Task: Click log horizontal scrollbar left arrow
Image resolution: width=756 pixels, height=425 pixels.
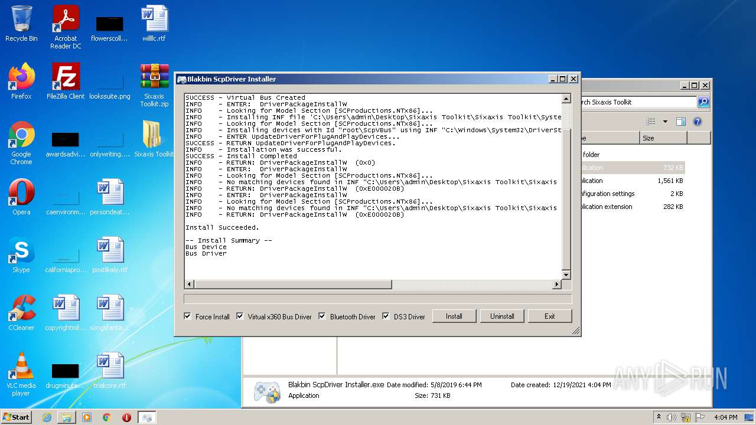Action: (190, 285)
